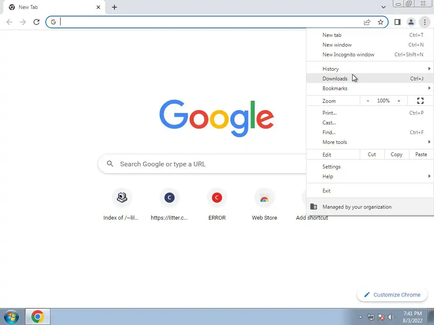Open Downloads from the menu

pyautogui.click(x=370, y=78)
